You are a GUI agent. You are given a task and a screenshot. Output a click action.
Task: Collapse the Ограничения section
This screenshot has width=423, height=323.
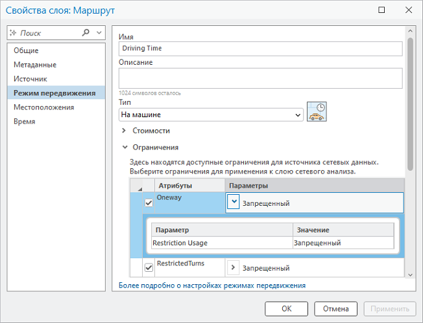pyautogui.click(x=125, y=148)
